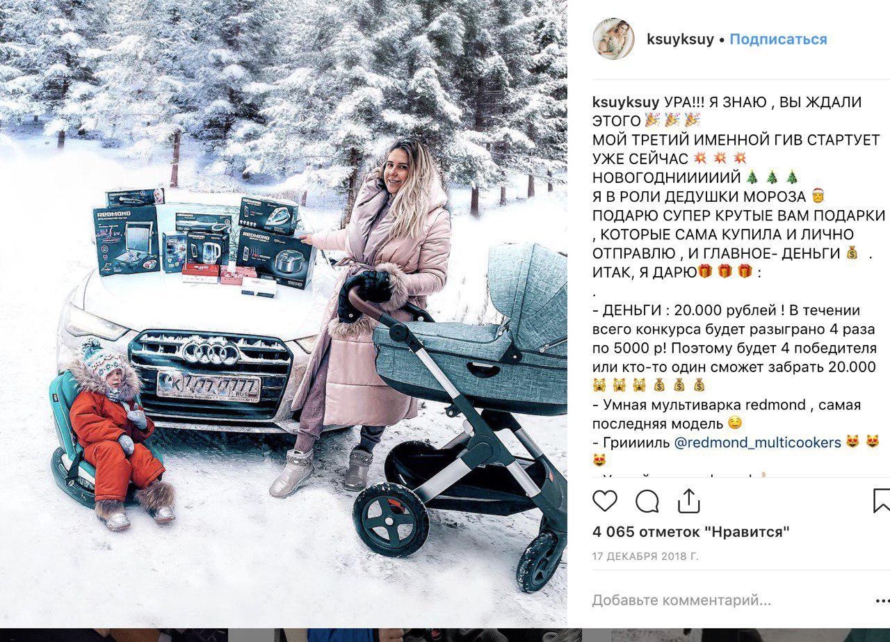Open comments via speech bubble icon
The height and width of the screenshot is (642, 890).
point(647,501)
